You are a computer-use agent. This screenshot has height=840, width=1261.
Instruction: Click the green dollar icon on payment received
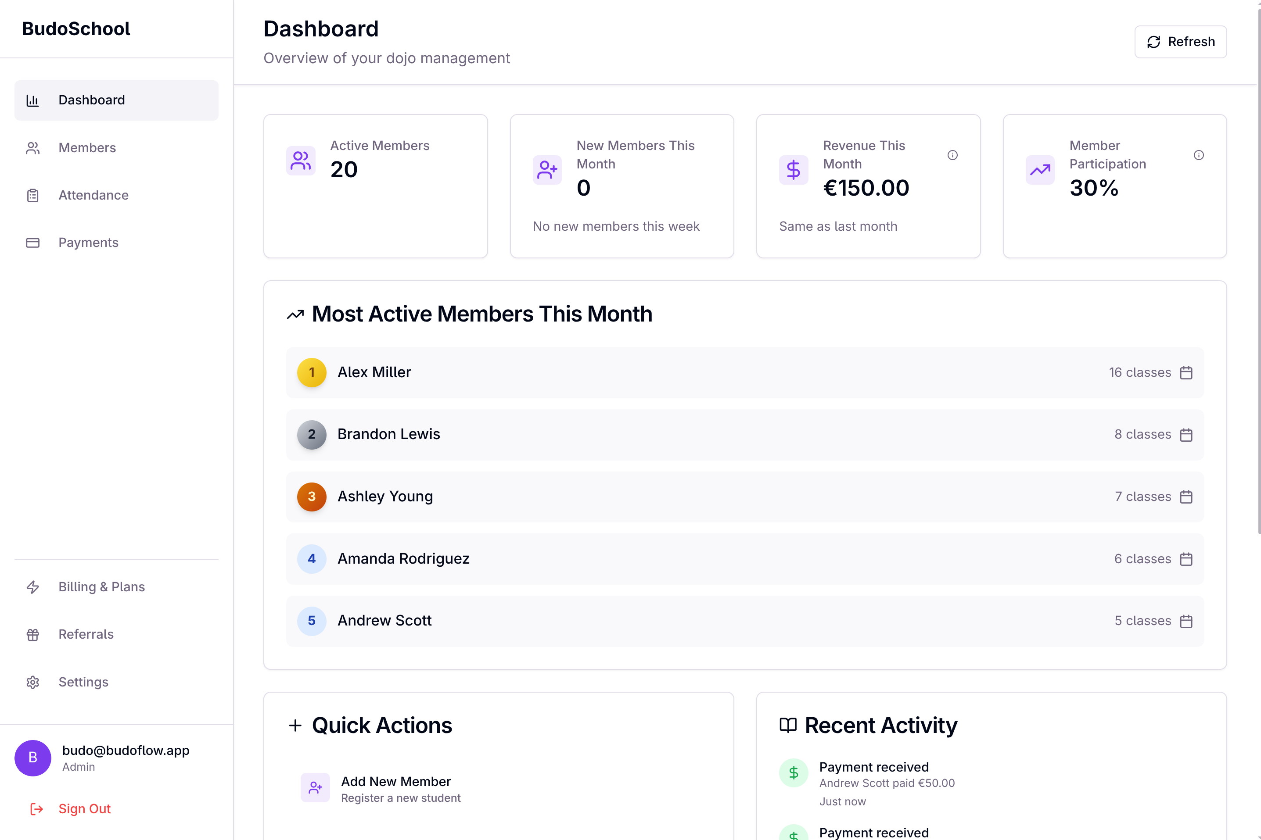pyautogui.click(x=794, y=773)
